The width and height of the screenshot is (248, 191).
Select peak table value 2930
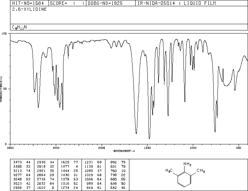point(41,162)
